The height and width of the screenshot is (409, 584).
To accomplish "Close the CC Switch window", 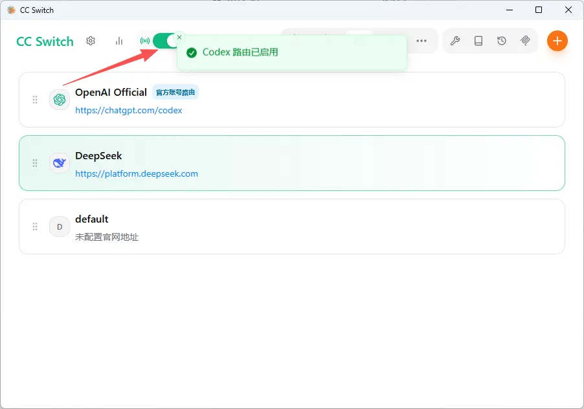I will 568,10.
